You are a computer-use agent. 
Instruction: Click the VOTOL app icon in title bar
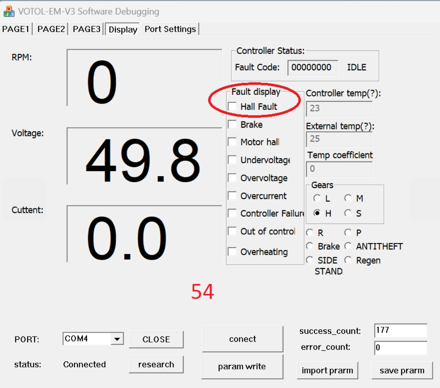(x=8, y=11)
